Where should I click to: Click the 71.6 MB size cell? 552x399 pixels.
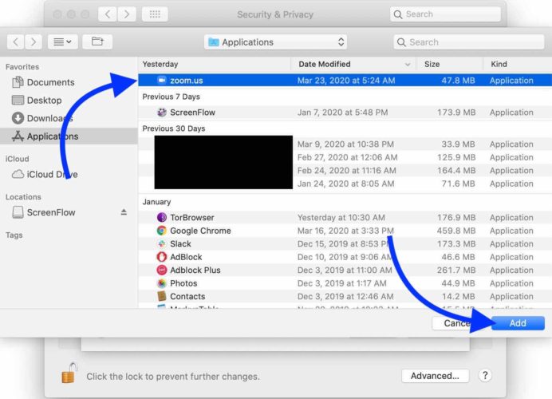tap(458, 184)
